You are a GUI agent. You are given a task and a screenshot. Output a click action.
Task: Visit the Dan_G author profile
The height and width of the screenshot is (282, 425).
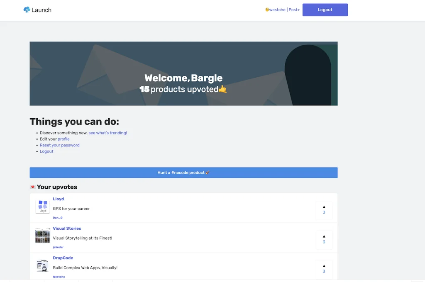[58, 218]
